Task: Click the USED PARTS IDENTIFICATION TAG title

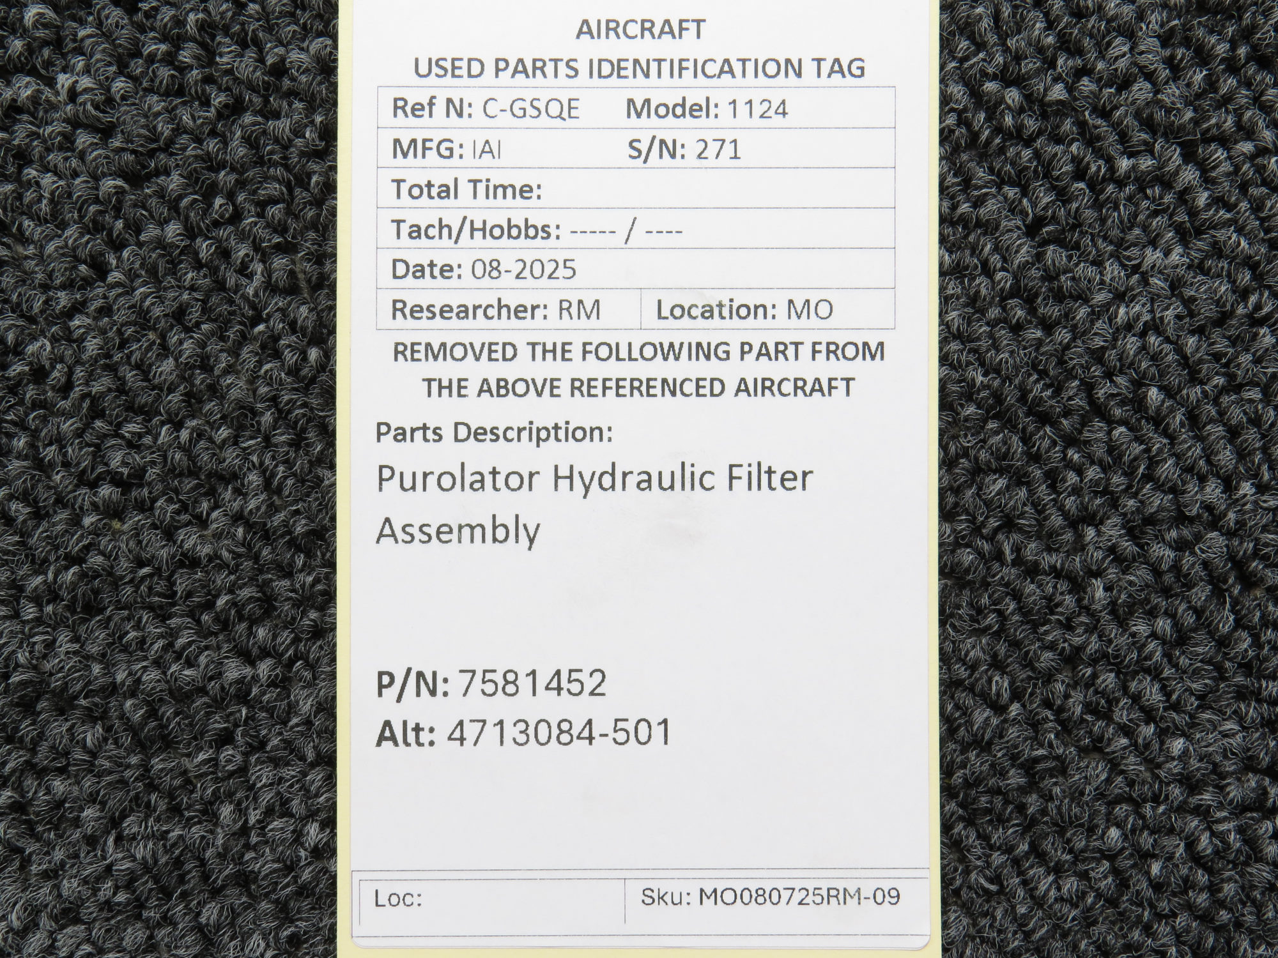Action: (x=639, y=68)
